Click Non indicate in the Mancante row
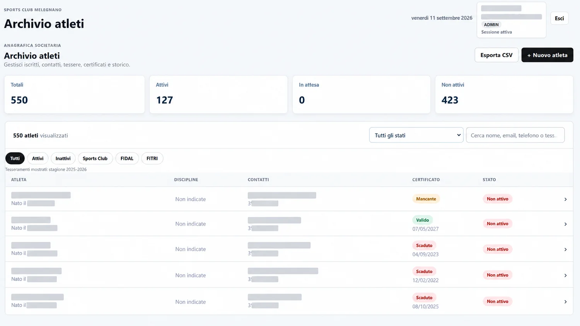Image resolution: width=580 pixels, height=326 pixels. pyautogui.click(x=191, y=199)
